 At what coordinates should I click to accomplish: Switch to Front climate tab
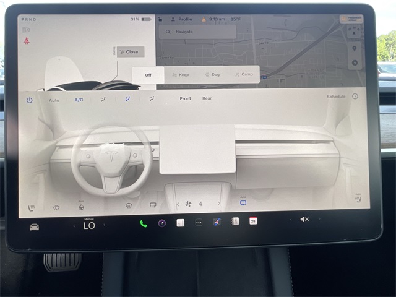(186, 98)
